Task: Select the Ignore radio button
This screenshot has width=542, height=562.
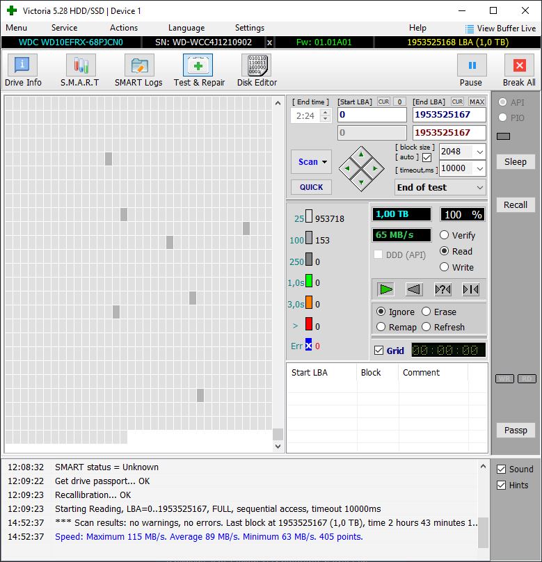Action: click(x=381, y=312)
